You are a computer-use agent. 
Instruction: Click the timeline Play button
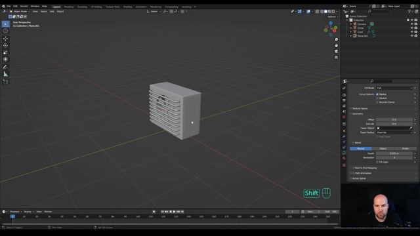174,212
